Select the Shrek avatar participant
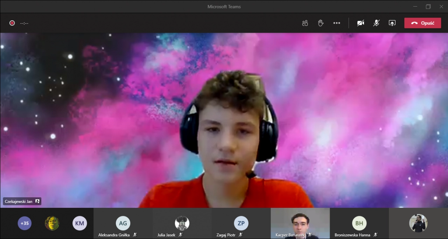 (x=52, y=223)
